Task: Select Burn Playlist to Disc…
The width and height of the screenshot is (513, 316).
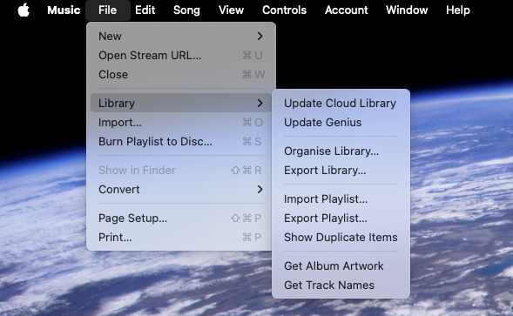Action: (x=181, y=141)
